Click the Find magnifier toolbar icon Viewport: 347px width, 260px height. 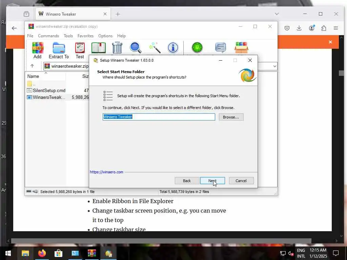[136, 48]
